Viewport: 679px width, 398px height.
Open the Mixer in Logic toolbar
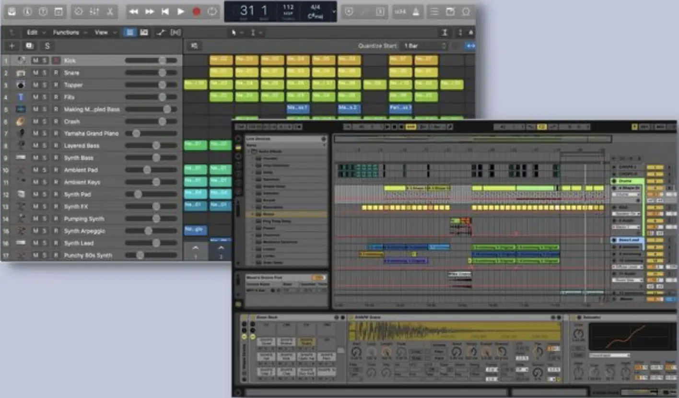click(x=94, y=12)
